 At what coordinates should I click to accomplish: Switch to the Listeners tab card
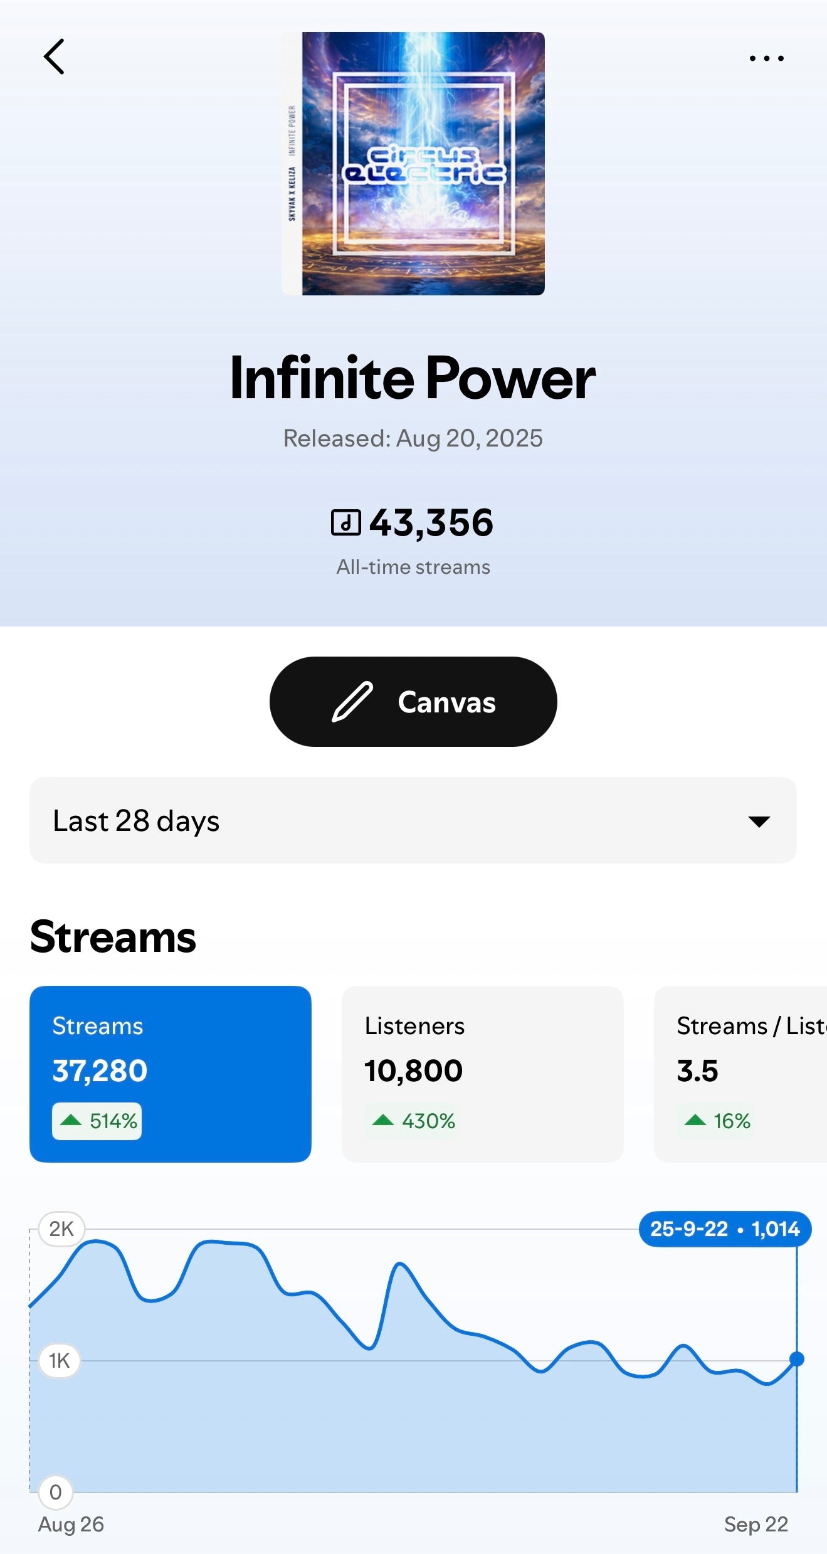pyautogui.click(x=482, y=1074)
